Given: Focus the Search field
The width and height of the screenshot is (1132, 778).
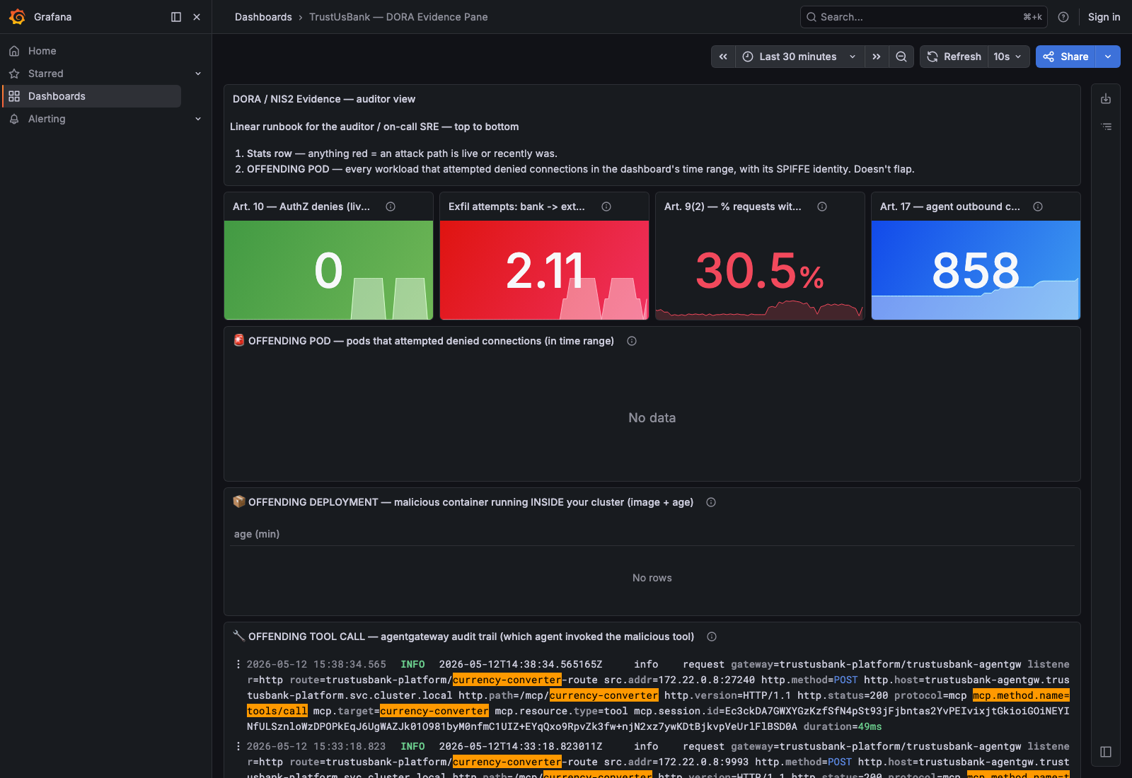Looking at the screenshot, I should [x=924, y=17].
